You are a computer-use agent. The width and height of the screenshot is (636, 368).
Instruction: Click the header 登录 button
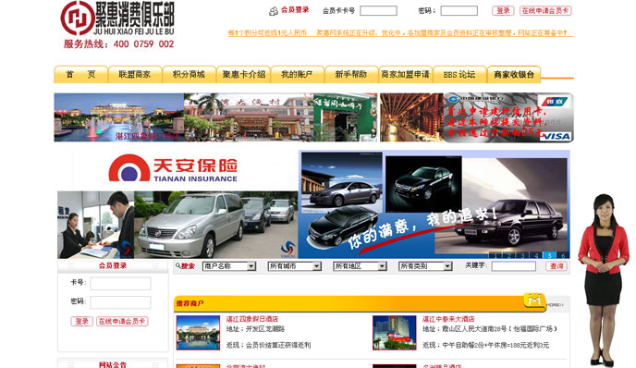click(503, 10)
